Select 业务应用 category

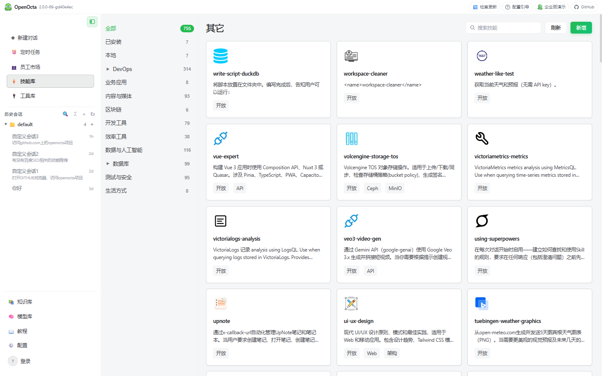149,82
